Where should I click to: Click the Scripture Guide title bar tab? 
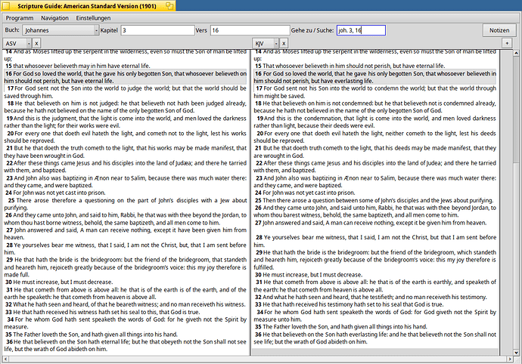click(89, 5)
